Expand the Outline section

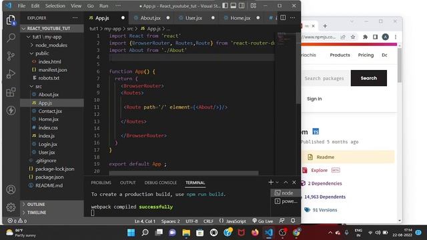(x=52, y=204)
